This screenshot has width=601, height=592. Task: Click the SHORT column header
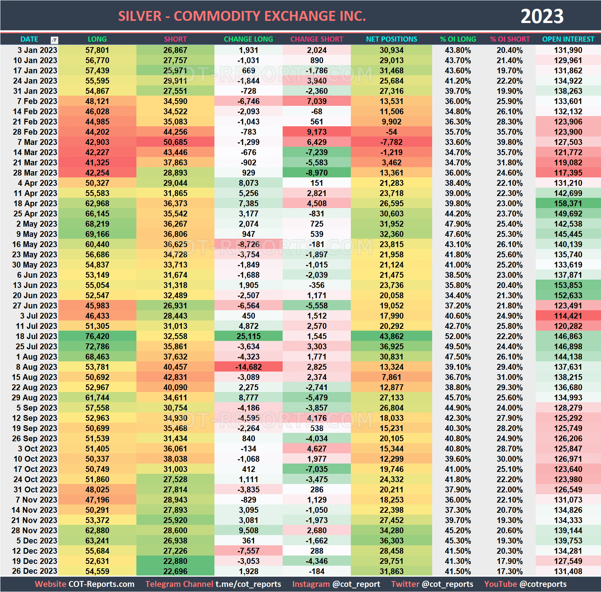point(175,39)
